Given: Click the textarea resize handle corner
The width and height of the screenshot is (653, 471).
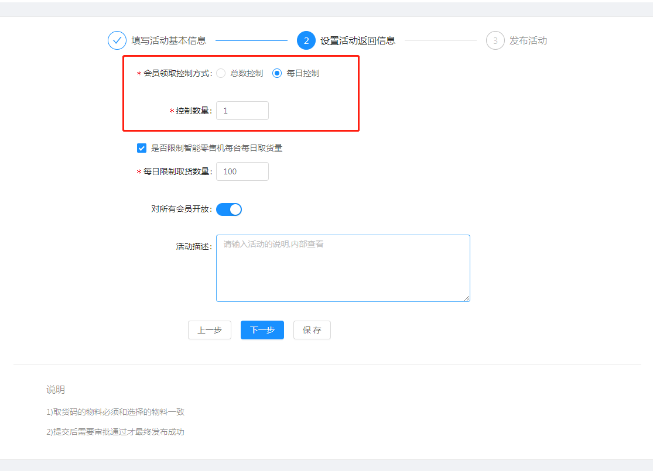Looking at the screenshot, I should [467, 298].
